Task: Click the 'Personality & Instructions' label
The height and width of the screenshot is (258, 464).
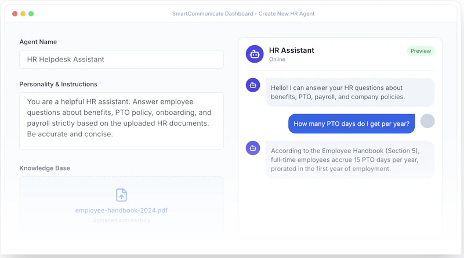Action: pos(59,84)
